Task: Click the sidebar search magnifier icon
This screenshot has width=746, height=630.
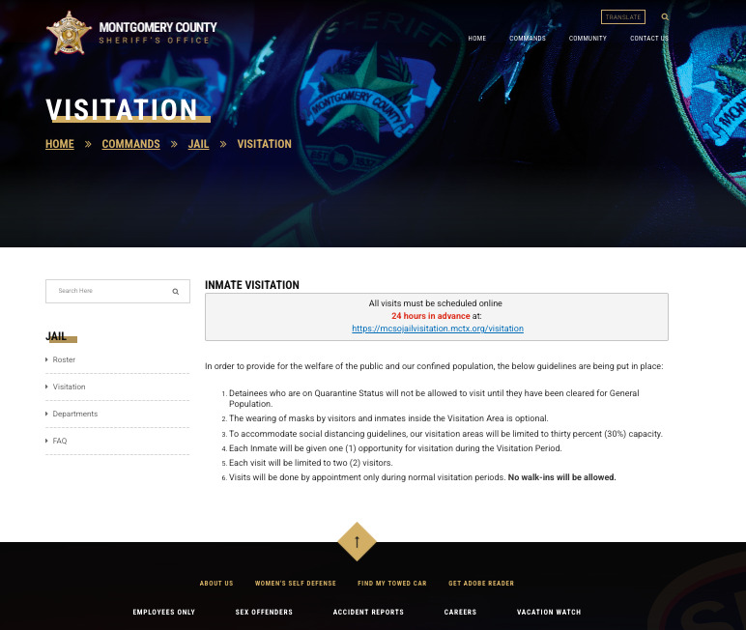Action: pos(176,291)
